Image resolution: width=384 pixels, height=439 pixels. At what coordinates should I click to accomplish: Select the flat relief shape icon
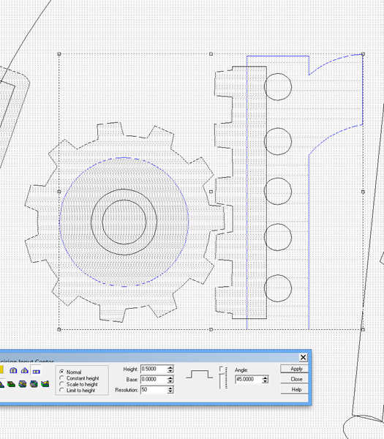pyautogui.click(x=37, y=372)
